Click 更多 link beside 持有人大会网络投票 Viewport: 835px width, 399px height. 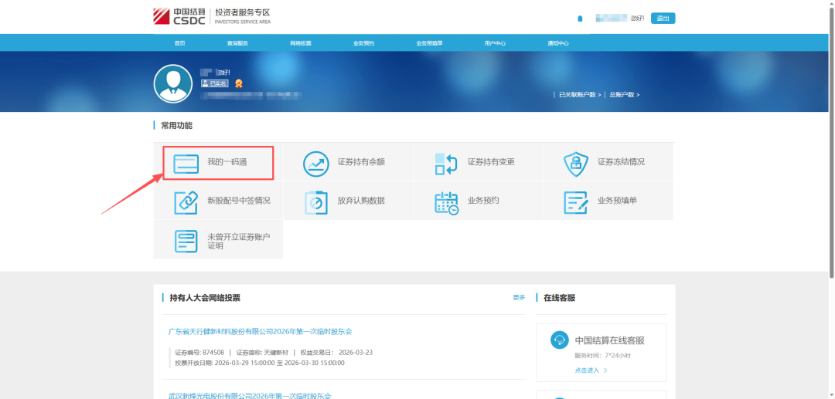pos(519,298)
